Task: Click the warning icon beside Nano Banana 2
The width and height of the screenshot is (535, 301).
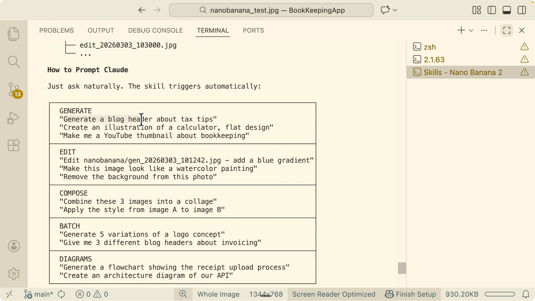Action: [525, 72]
